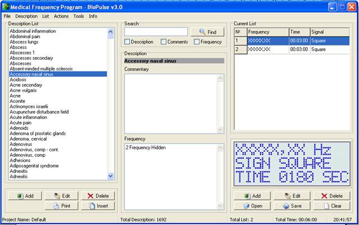Check the Frequency search option

pos(197,42)
